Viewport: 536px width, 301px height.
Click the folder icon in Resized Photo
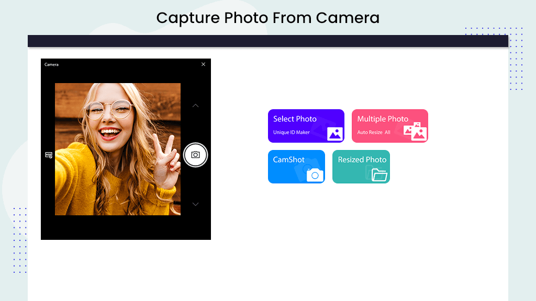tap(379, 175)
